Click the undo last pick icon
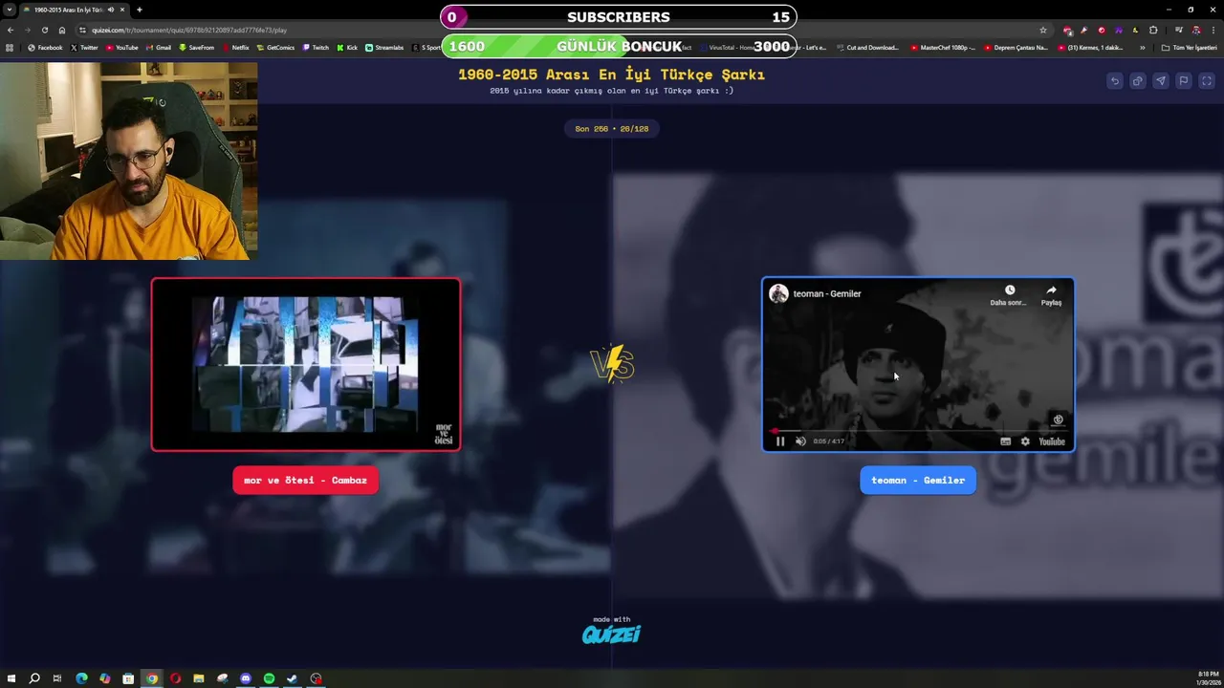The width and height of the screenshot is (1224, 688). click(x=1114, y=81)
